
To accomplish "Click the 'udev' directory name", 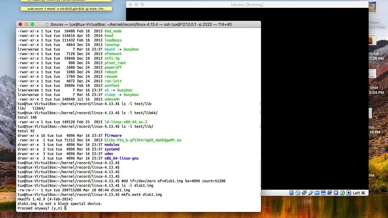I will point(109,154).
